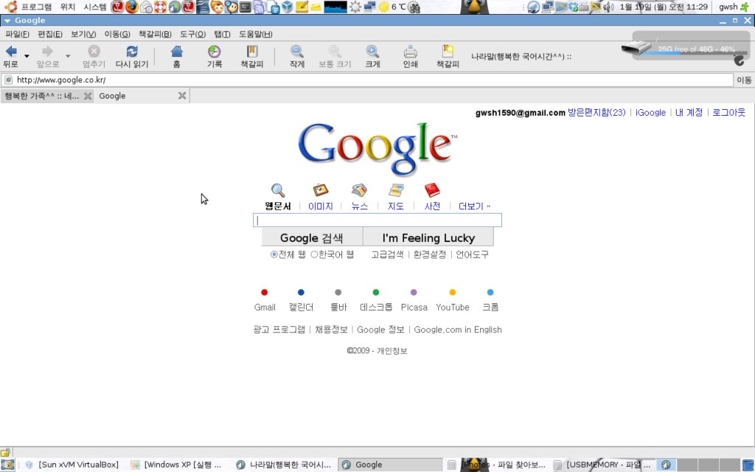755x472 pixels.
Task: Expand the 더보기 » services menu
Action: (x=474, y=206)
